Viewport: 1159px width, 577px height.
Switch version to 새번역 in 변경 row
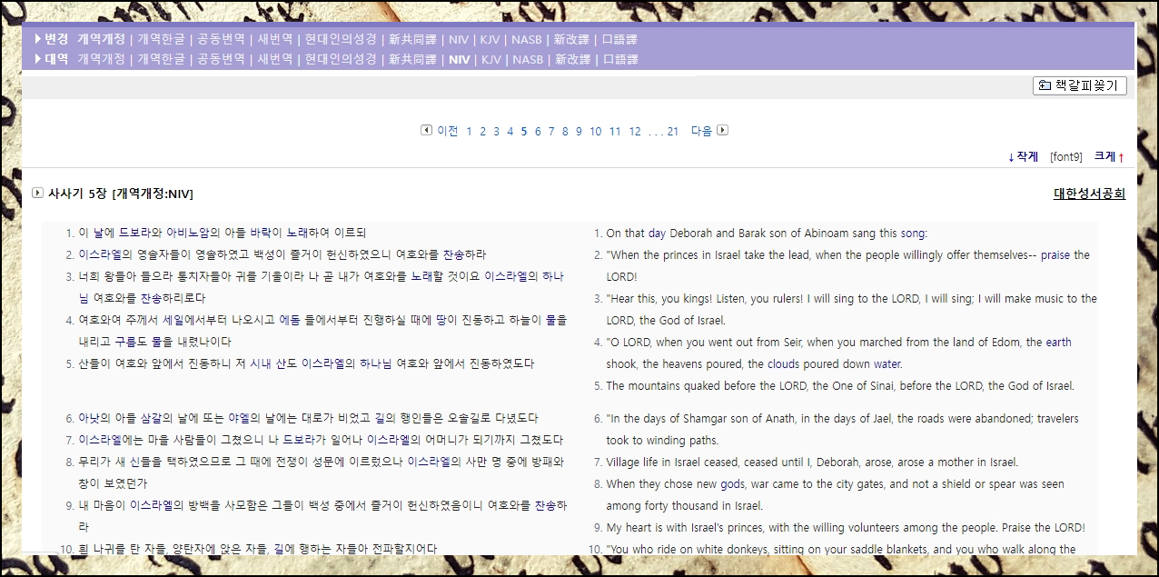[275, 39]
